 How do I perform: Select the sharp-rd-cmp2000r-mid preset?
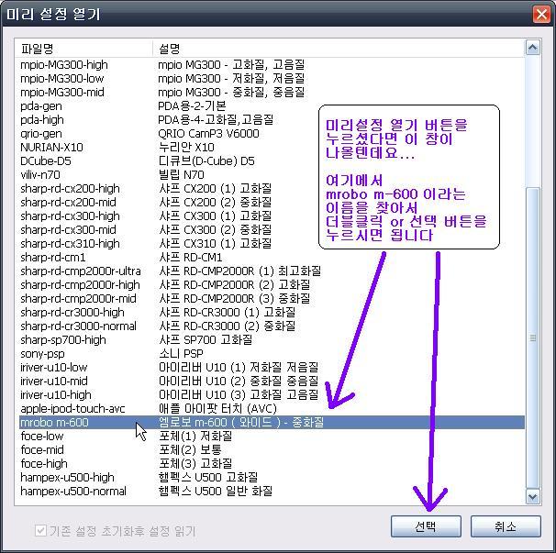tap(272, 298)
